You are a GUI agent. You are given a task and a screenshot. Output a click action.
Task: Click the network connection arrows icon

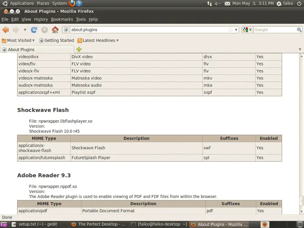point(209,3)
